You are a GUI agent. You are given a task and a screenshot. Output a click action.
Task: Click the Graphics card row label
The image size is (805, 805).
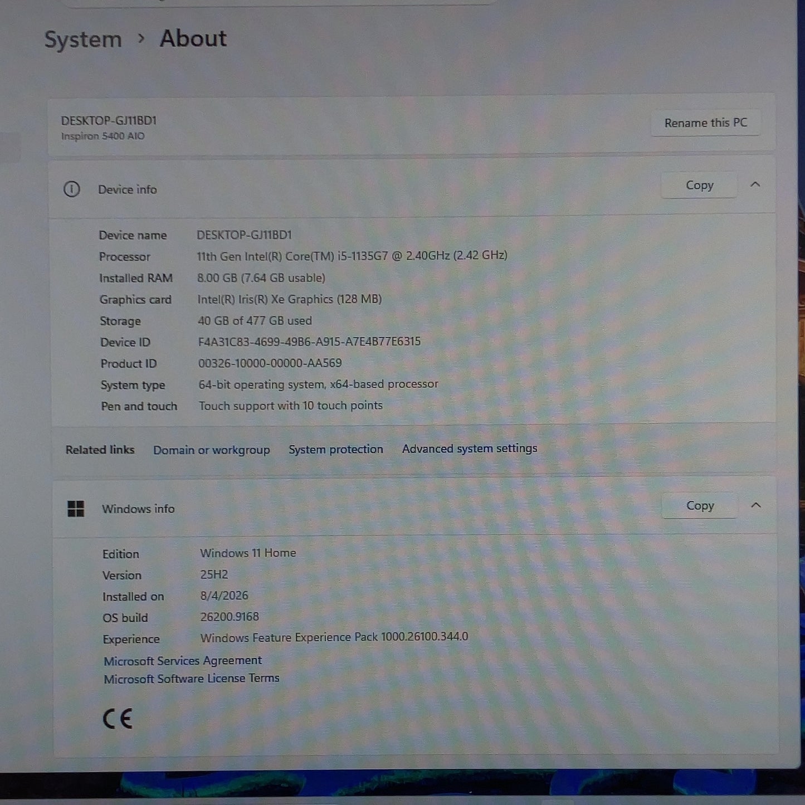[x=135, y=300]
